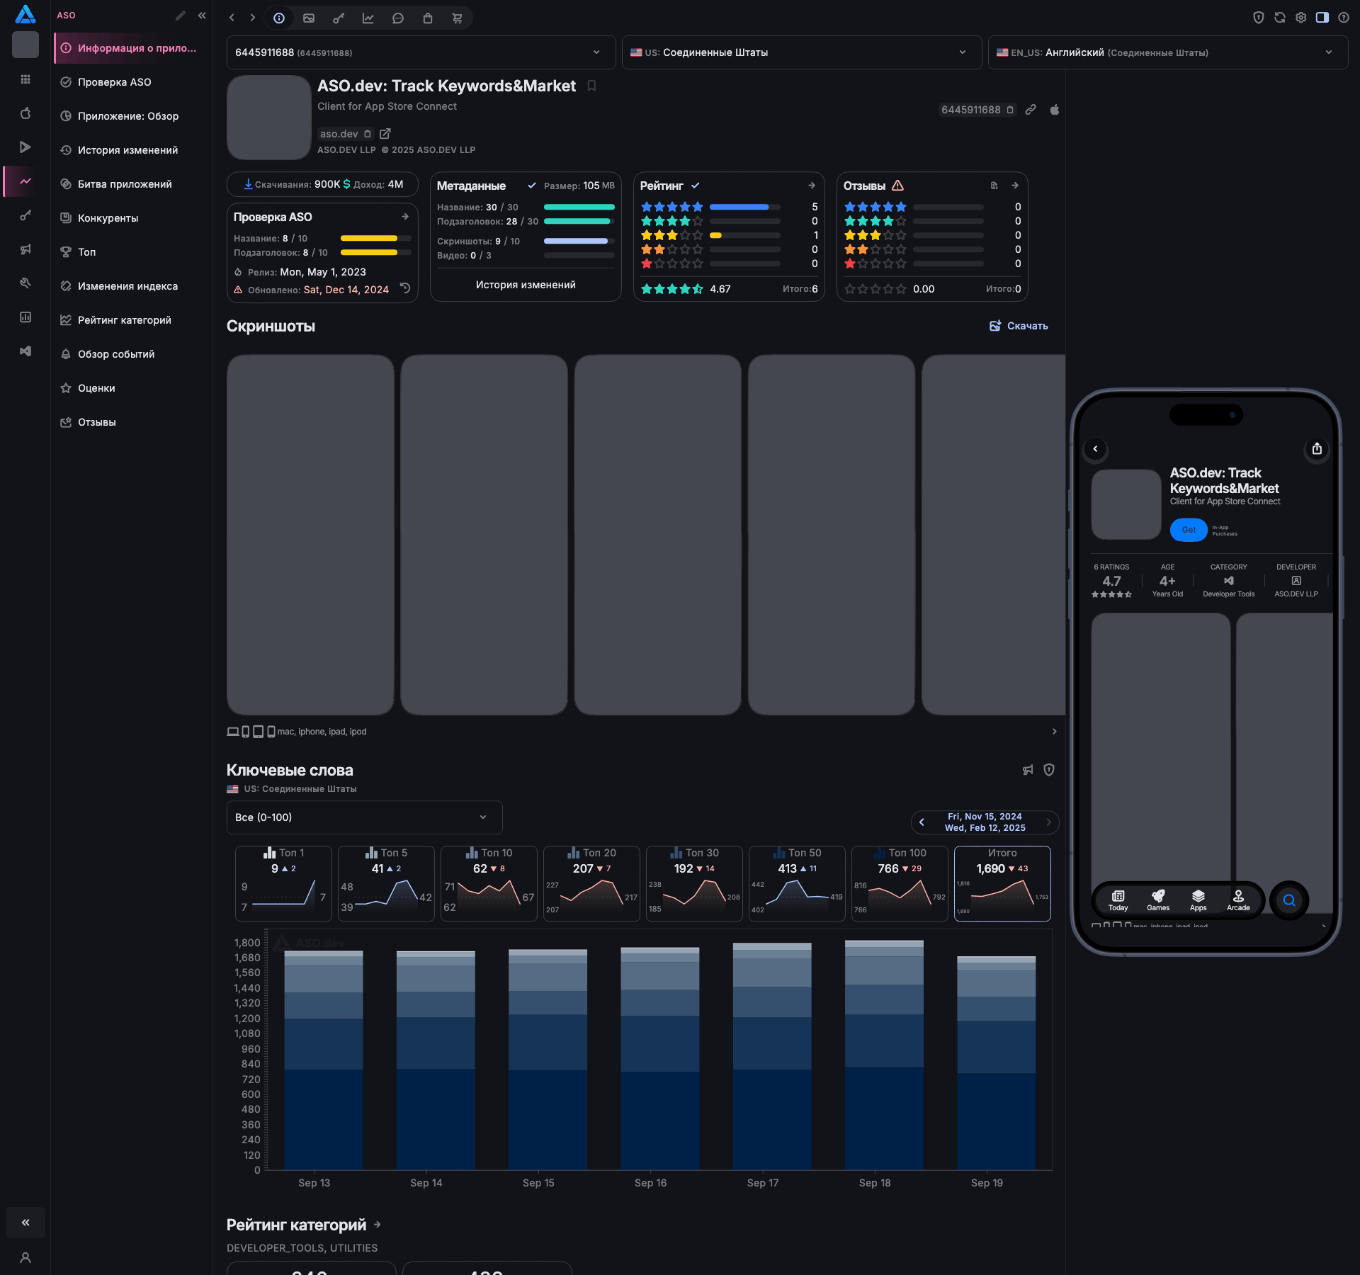Viewport: 1360px width, 1275px height.
Task: Open Конкуренты in sidebar menu
Action: click(132, 218)
